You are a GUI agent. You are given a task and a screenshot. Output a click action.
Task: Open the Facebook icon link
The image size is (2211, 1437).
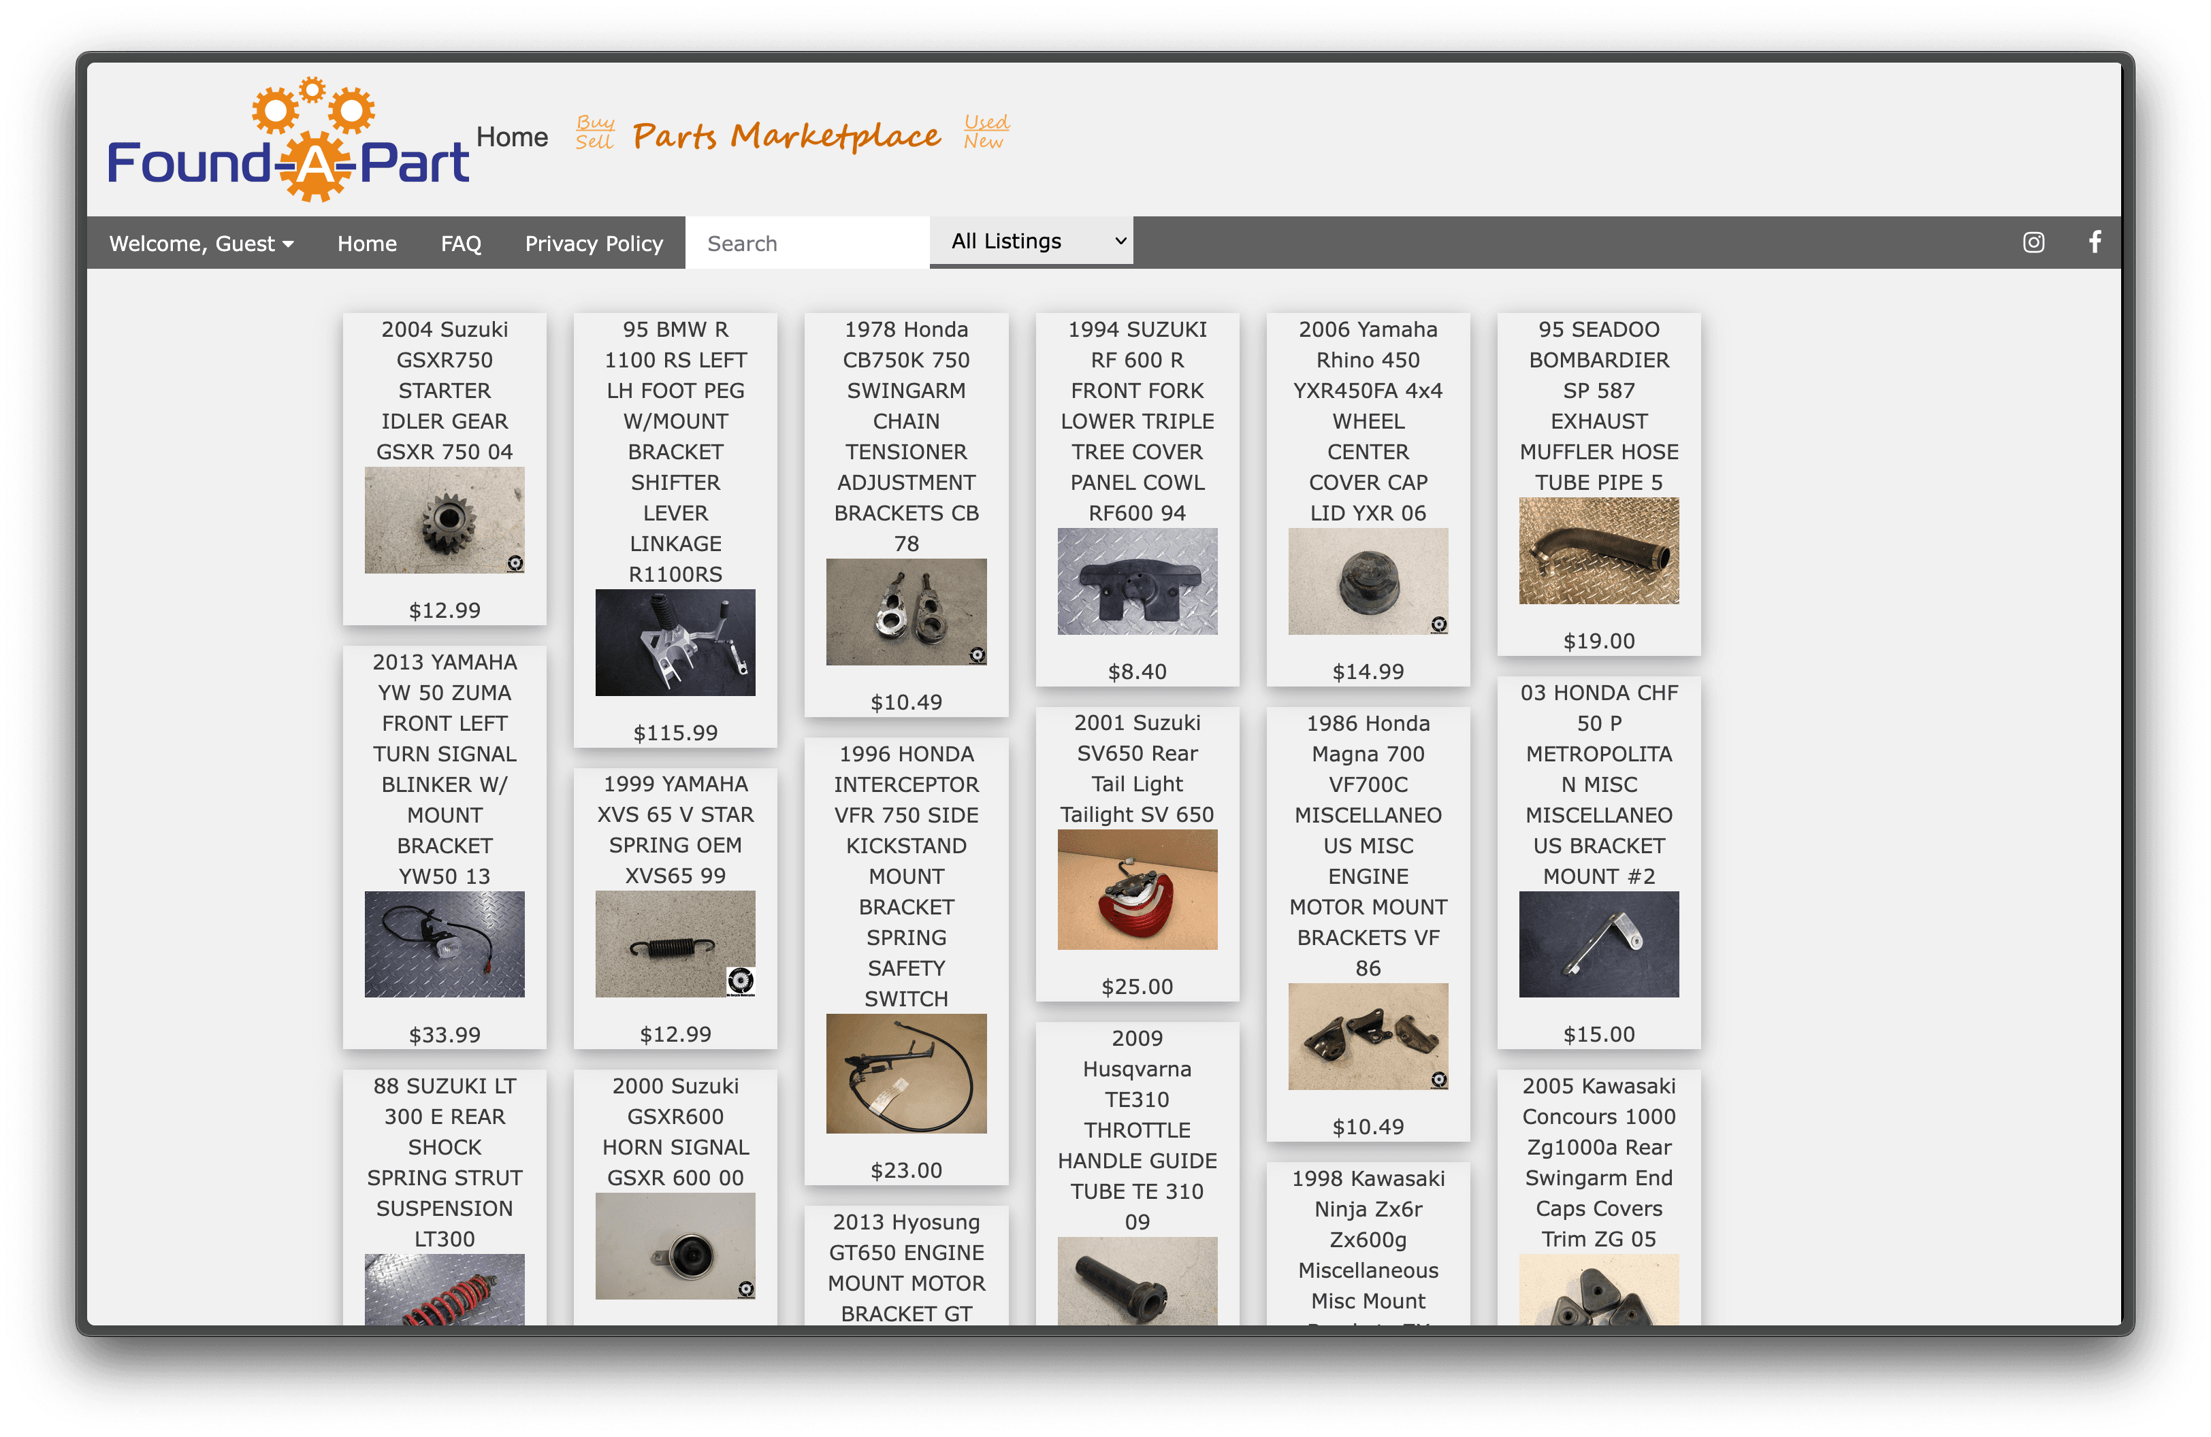(2095, 242)
